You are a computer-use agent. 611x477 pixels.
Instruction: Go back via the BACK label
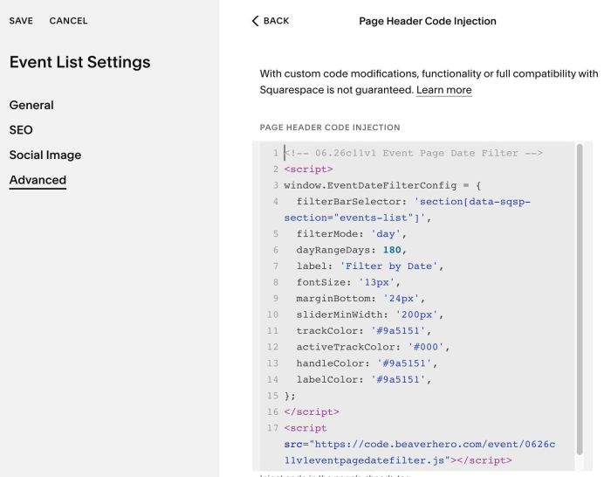click(277, 21)
